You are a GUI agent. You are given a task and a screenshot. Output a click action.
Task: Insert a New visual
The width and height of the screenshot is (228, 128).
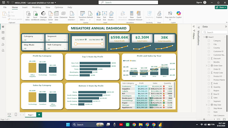99,16
